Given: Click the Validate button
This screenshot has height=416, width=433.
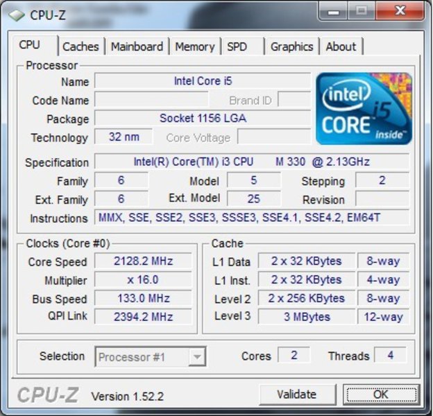Looking at the screenshot, I should click(x=298, y=395).
